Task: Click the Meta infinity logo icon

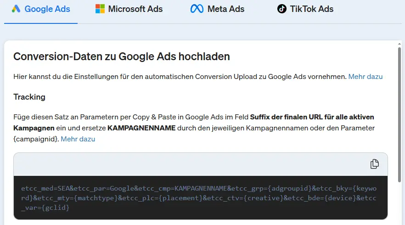Action: coord(197,9)
